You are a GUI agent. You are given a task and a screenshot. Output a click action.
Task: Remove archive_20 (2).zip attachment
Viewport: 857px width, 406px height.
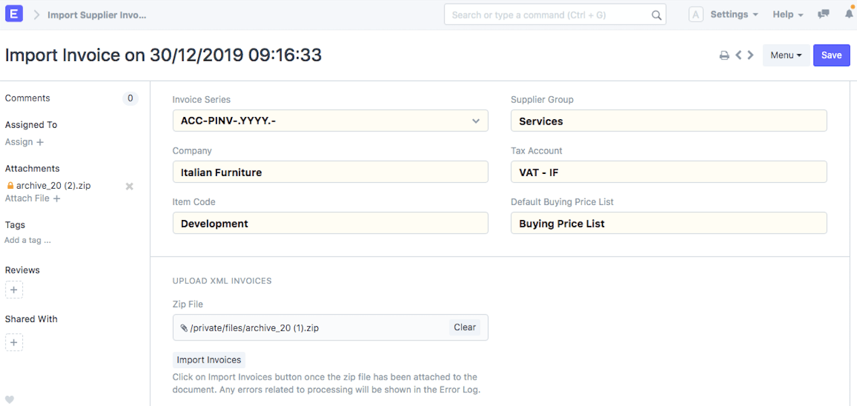[129, 186]
